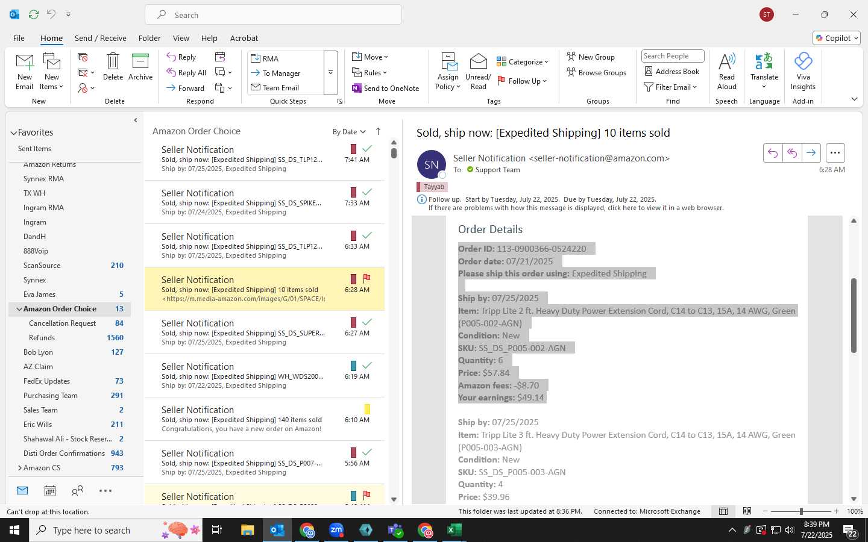Mark message Unread/Read

click(478, 71)
